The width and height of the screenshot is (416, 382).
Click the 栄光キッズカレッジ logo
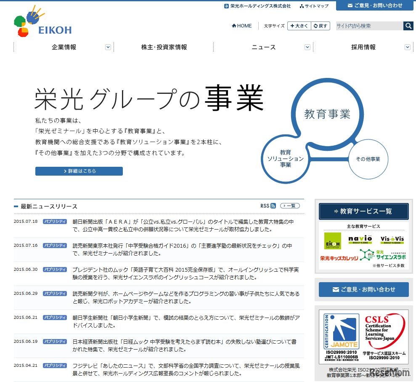tap(339, 258)
